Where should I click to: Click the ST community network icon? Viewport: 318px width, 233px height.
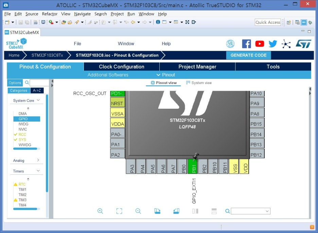286,44
